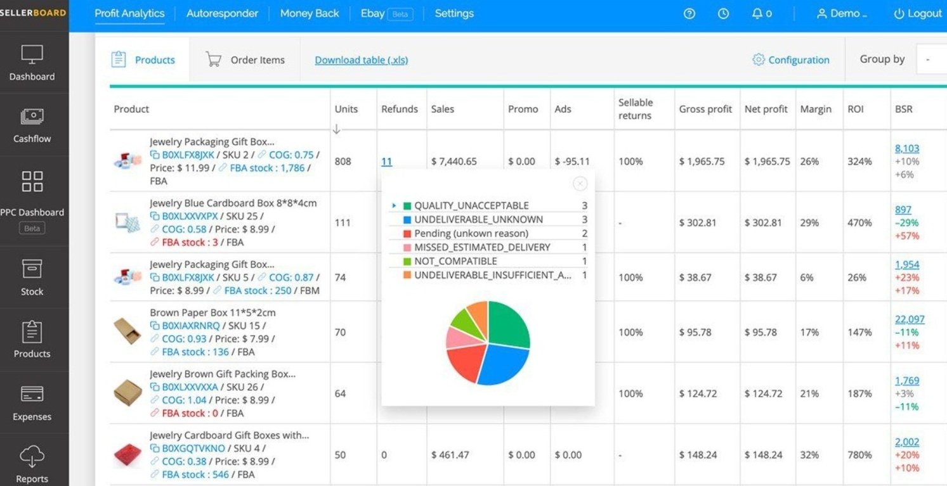Click NOT_COMPATIBLE legend entry

click(488, 261)
